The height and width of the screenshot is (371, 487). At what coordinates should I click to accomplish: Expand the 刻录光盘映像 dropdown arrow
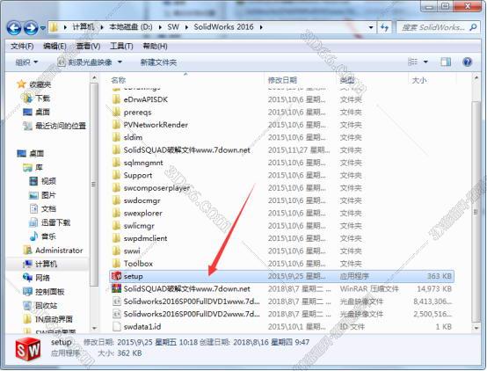pos(120,62)
